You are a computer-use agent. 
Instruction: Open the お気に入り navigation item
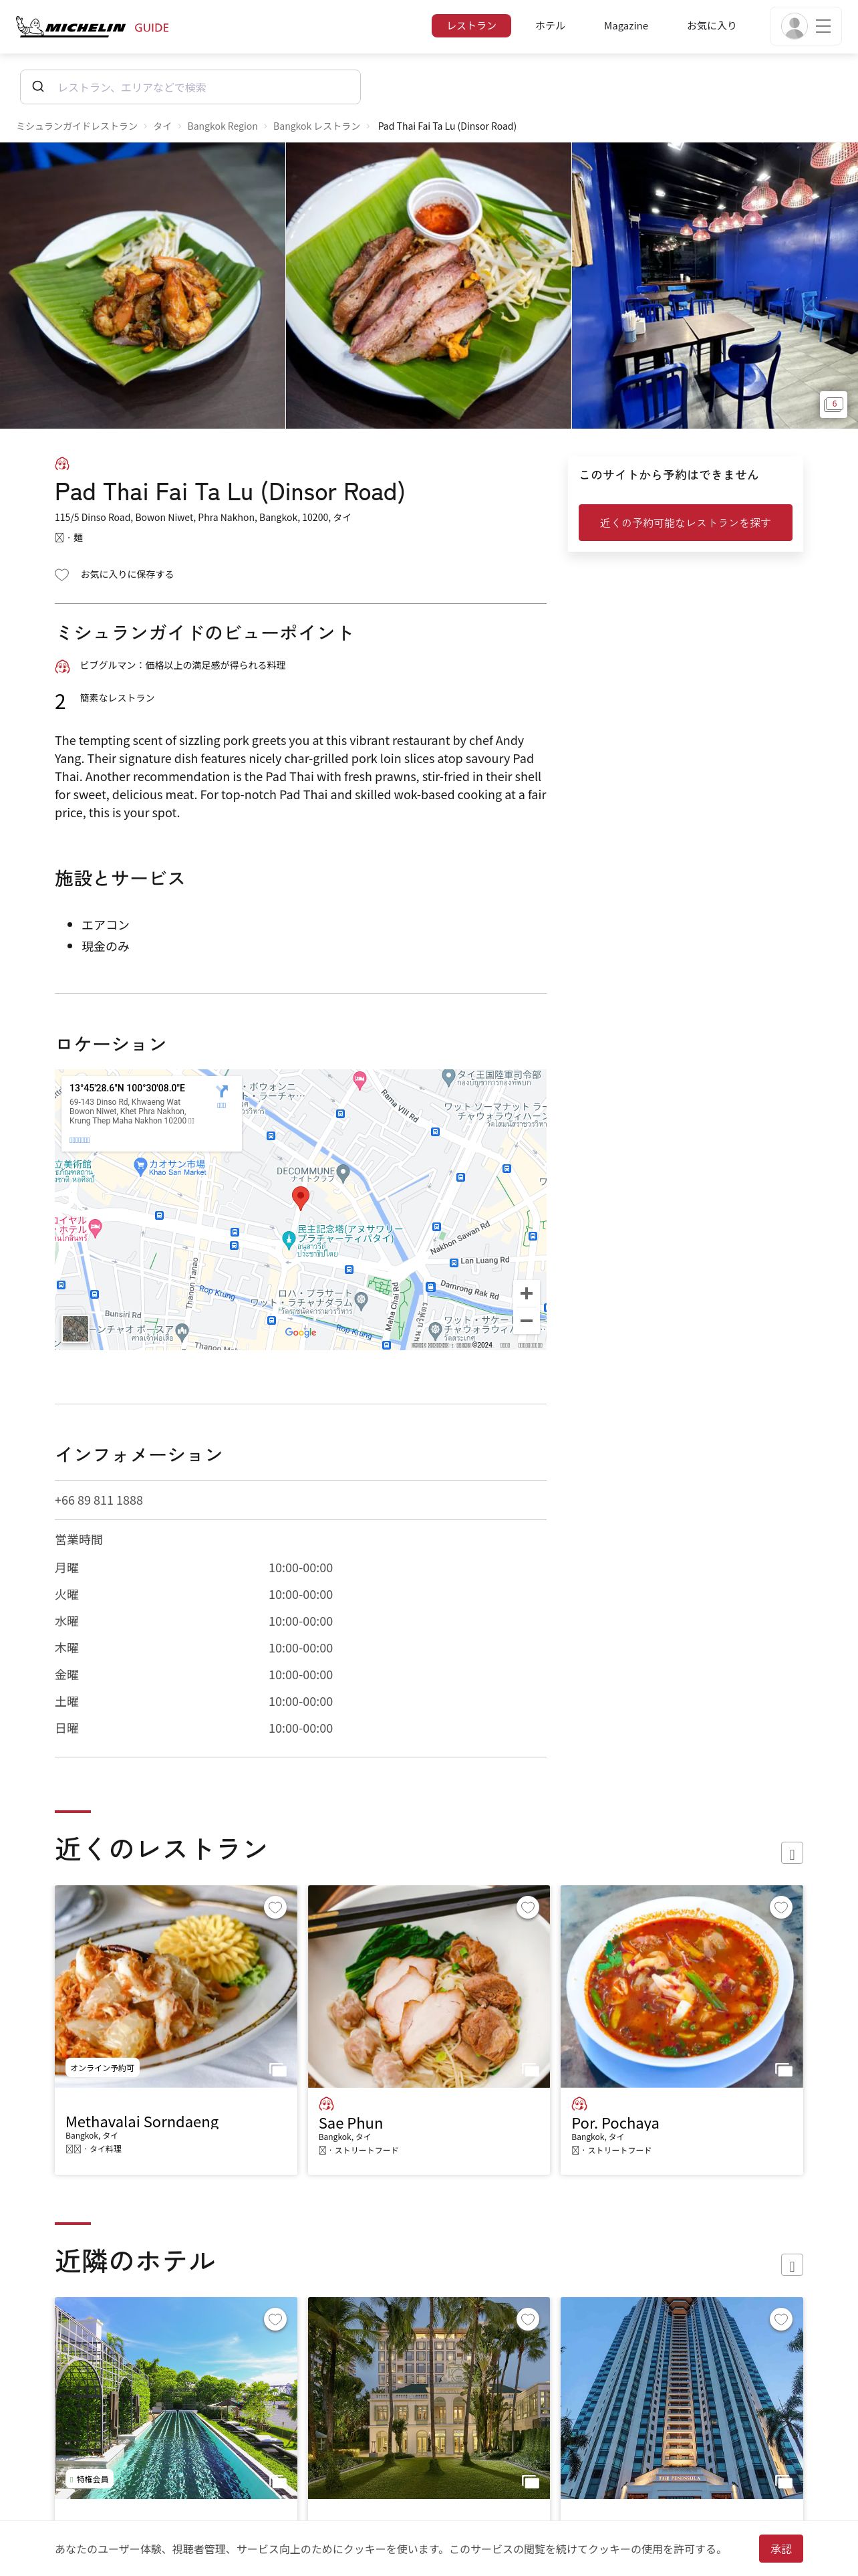pos(711,25)
